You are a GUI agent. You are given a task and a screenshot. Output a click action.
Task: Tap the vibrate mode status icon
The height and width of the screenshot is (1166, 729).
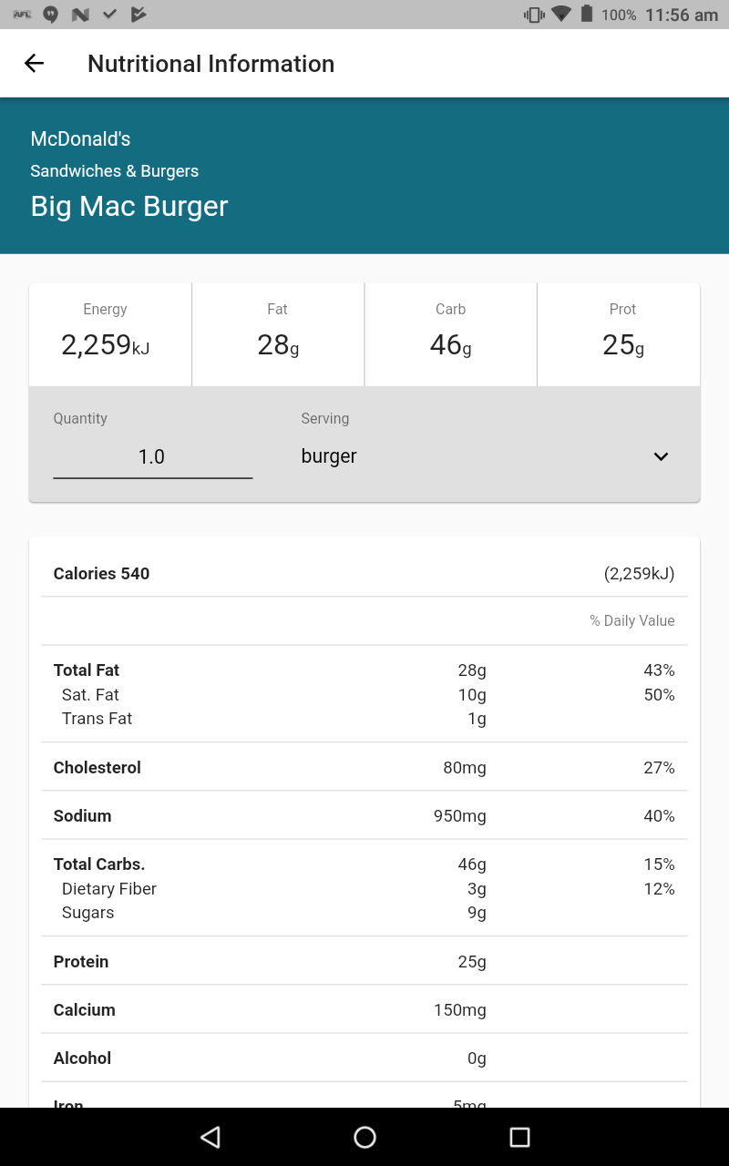tap(534, 15)
